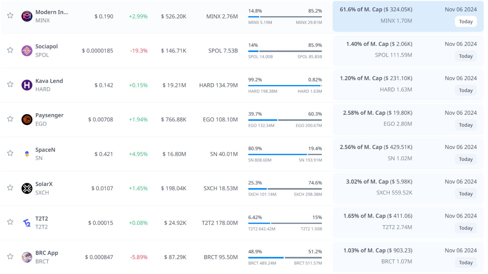Image resolution: width=488 pixels, height=274 pixels.
Task: Click Today button in MINX unlock card
Action: [465, 22]
